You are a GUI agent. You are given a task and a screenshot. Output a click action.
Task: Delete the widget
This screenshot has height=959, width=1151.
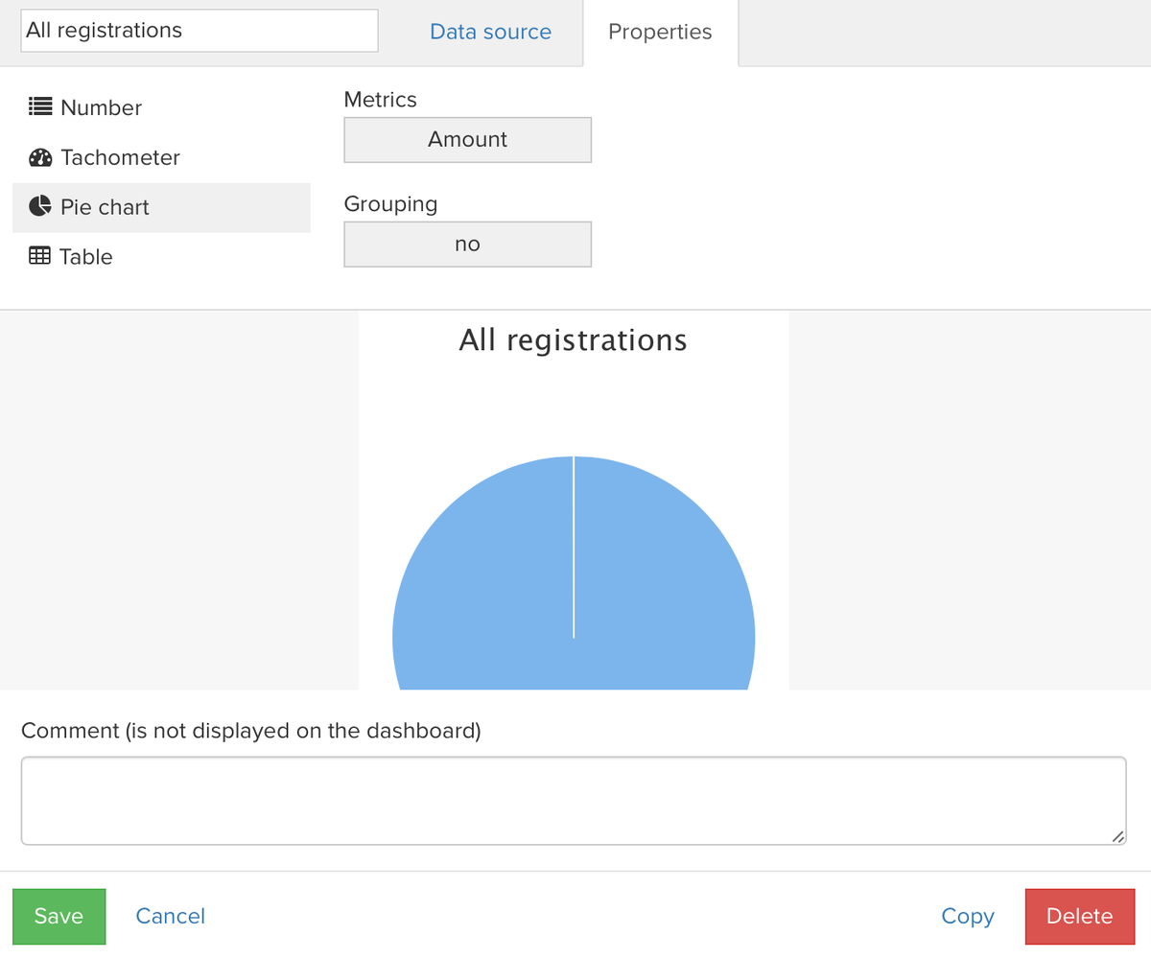[x=1080, y=917]
